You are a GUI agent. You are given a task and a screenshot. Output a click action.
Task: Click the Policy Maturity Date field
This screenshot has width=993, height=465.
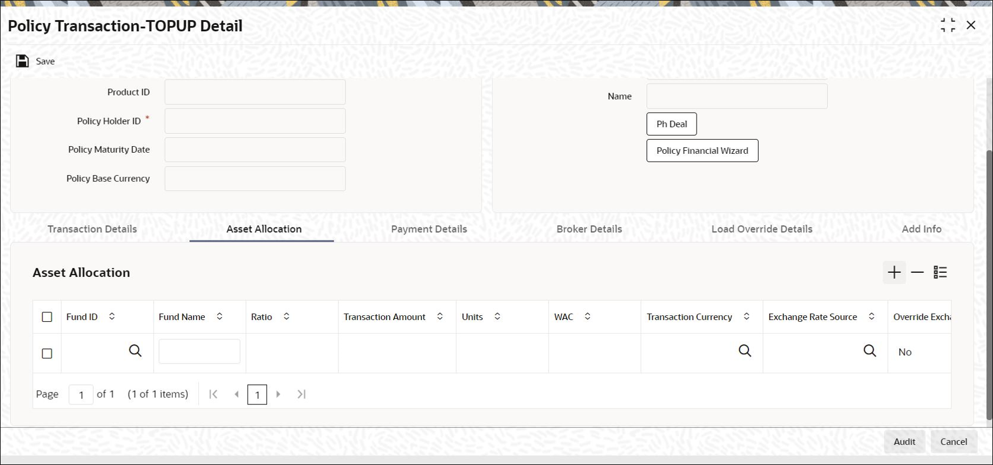255,150
